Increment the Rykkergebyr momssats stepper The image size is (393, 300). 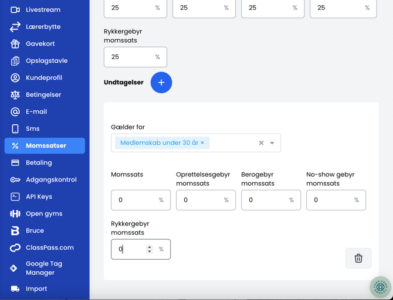tap(150, 247)
